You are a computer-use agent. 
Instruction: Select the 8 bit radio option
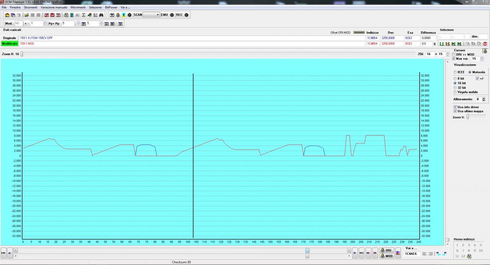click(455, 78)
